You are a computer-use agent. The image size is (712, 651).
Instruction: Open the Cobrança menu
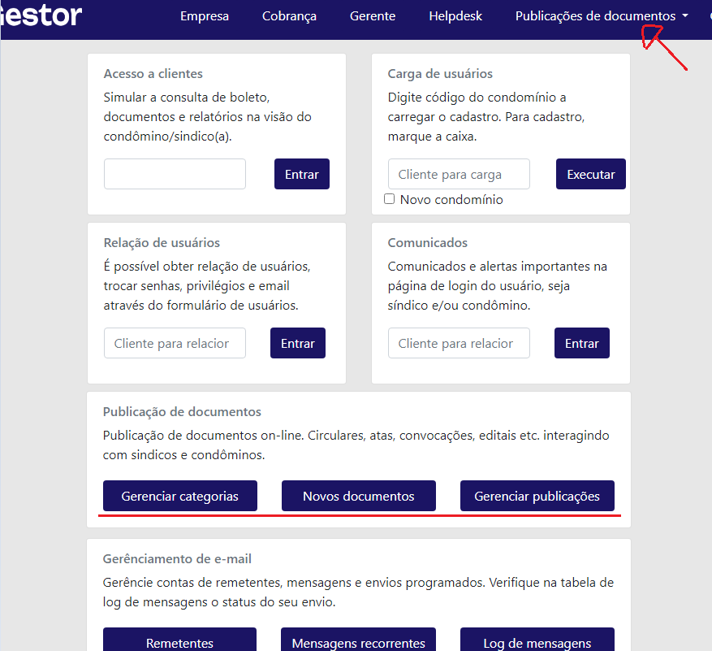[289, 15]
